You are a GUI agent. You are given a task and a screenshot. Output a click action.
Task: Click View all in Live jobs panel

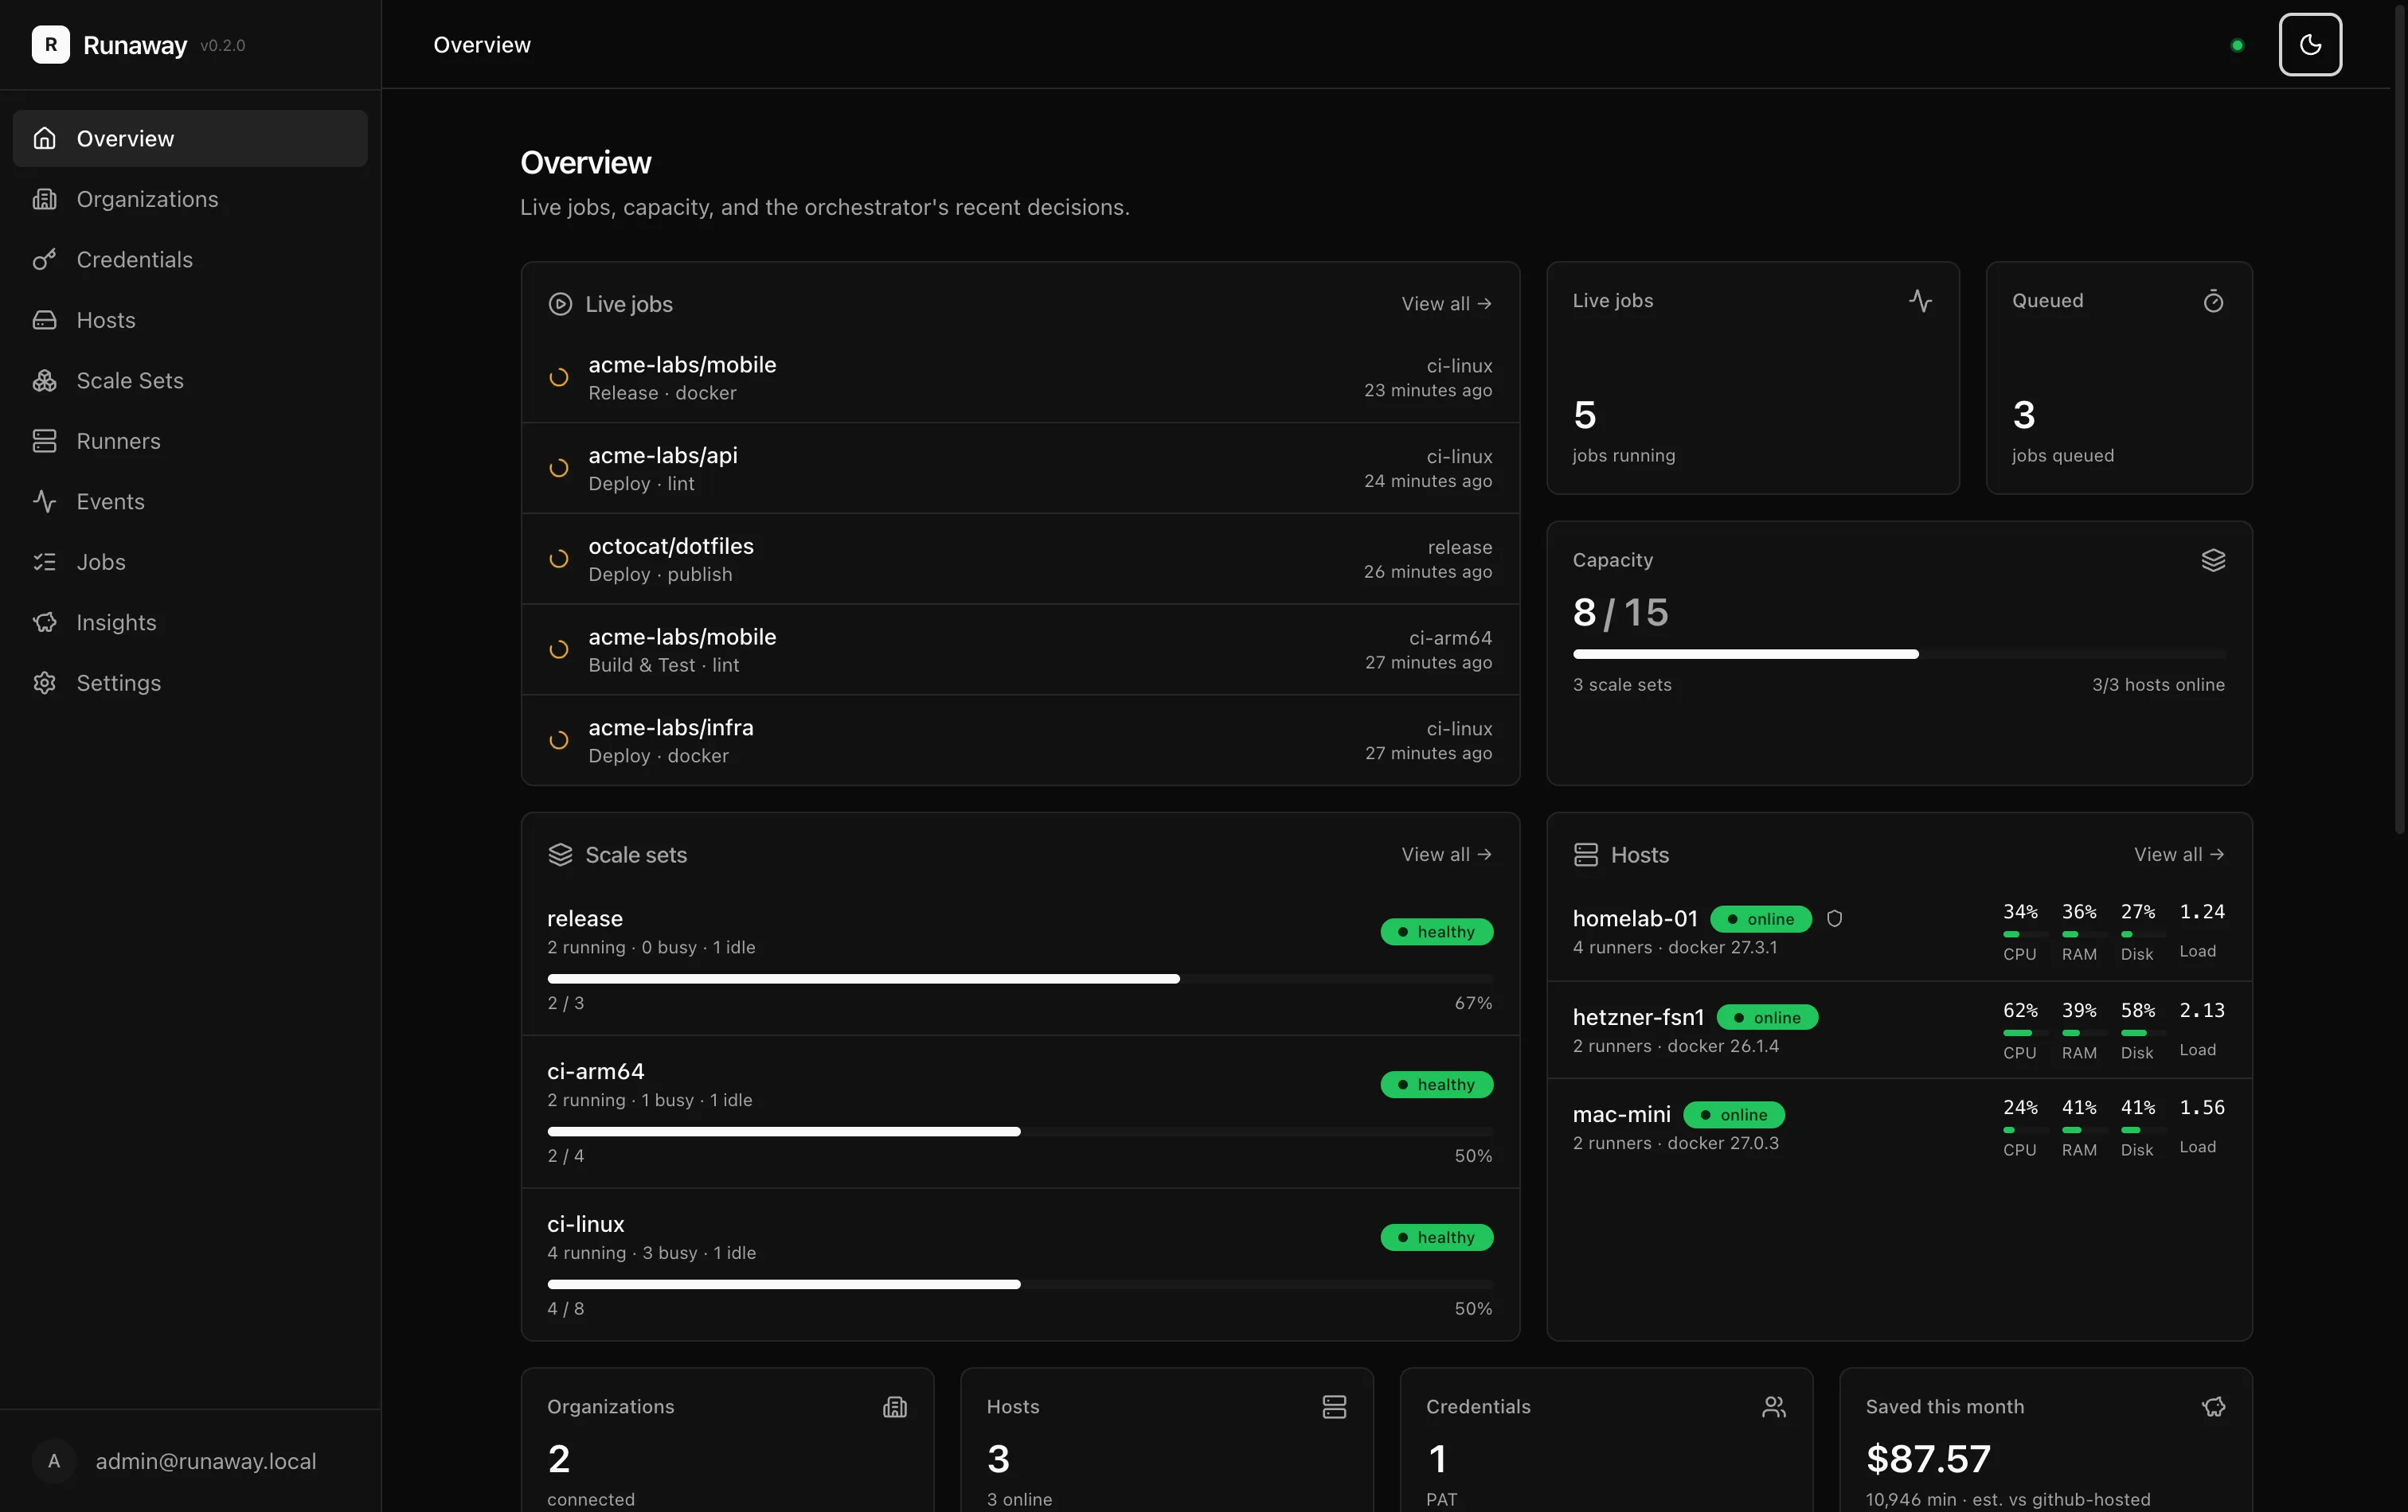point(1446,304)
